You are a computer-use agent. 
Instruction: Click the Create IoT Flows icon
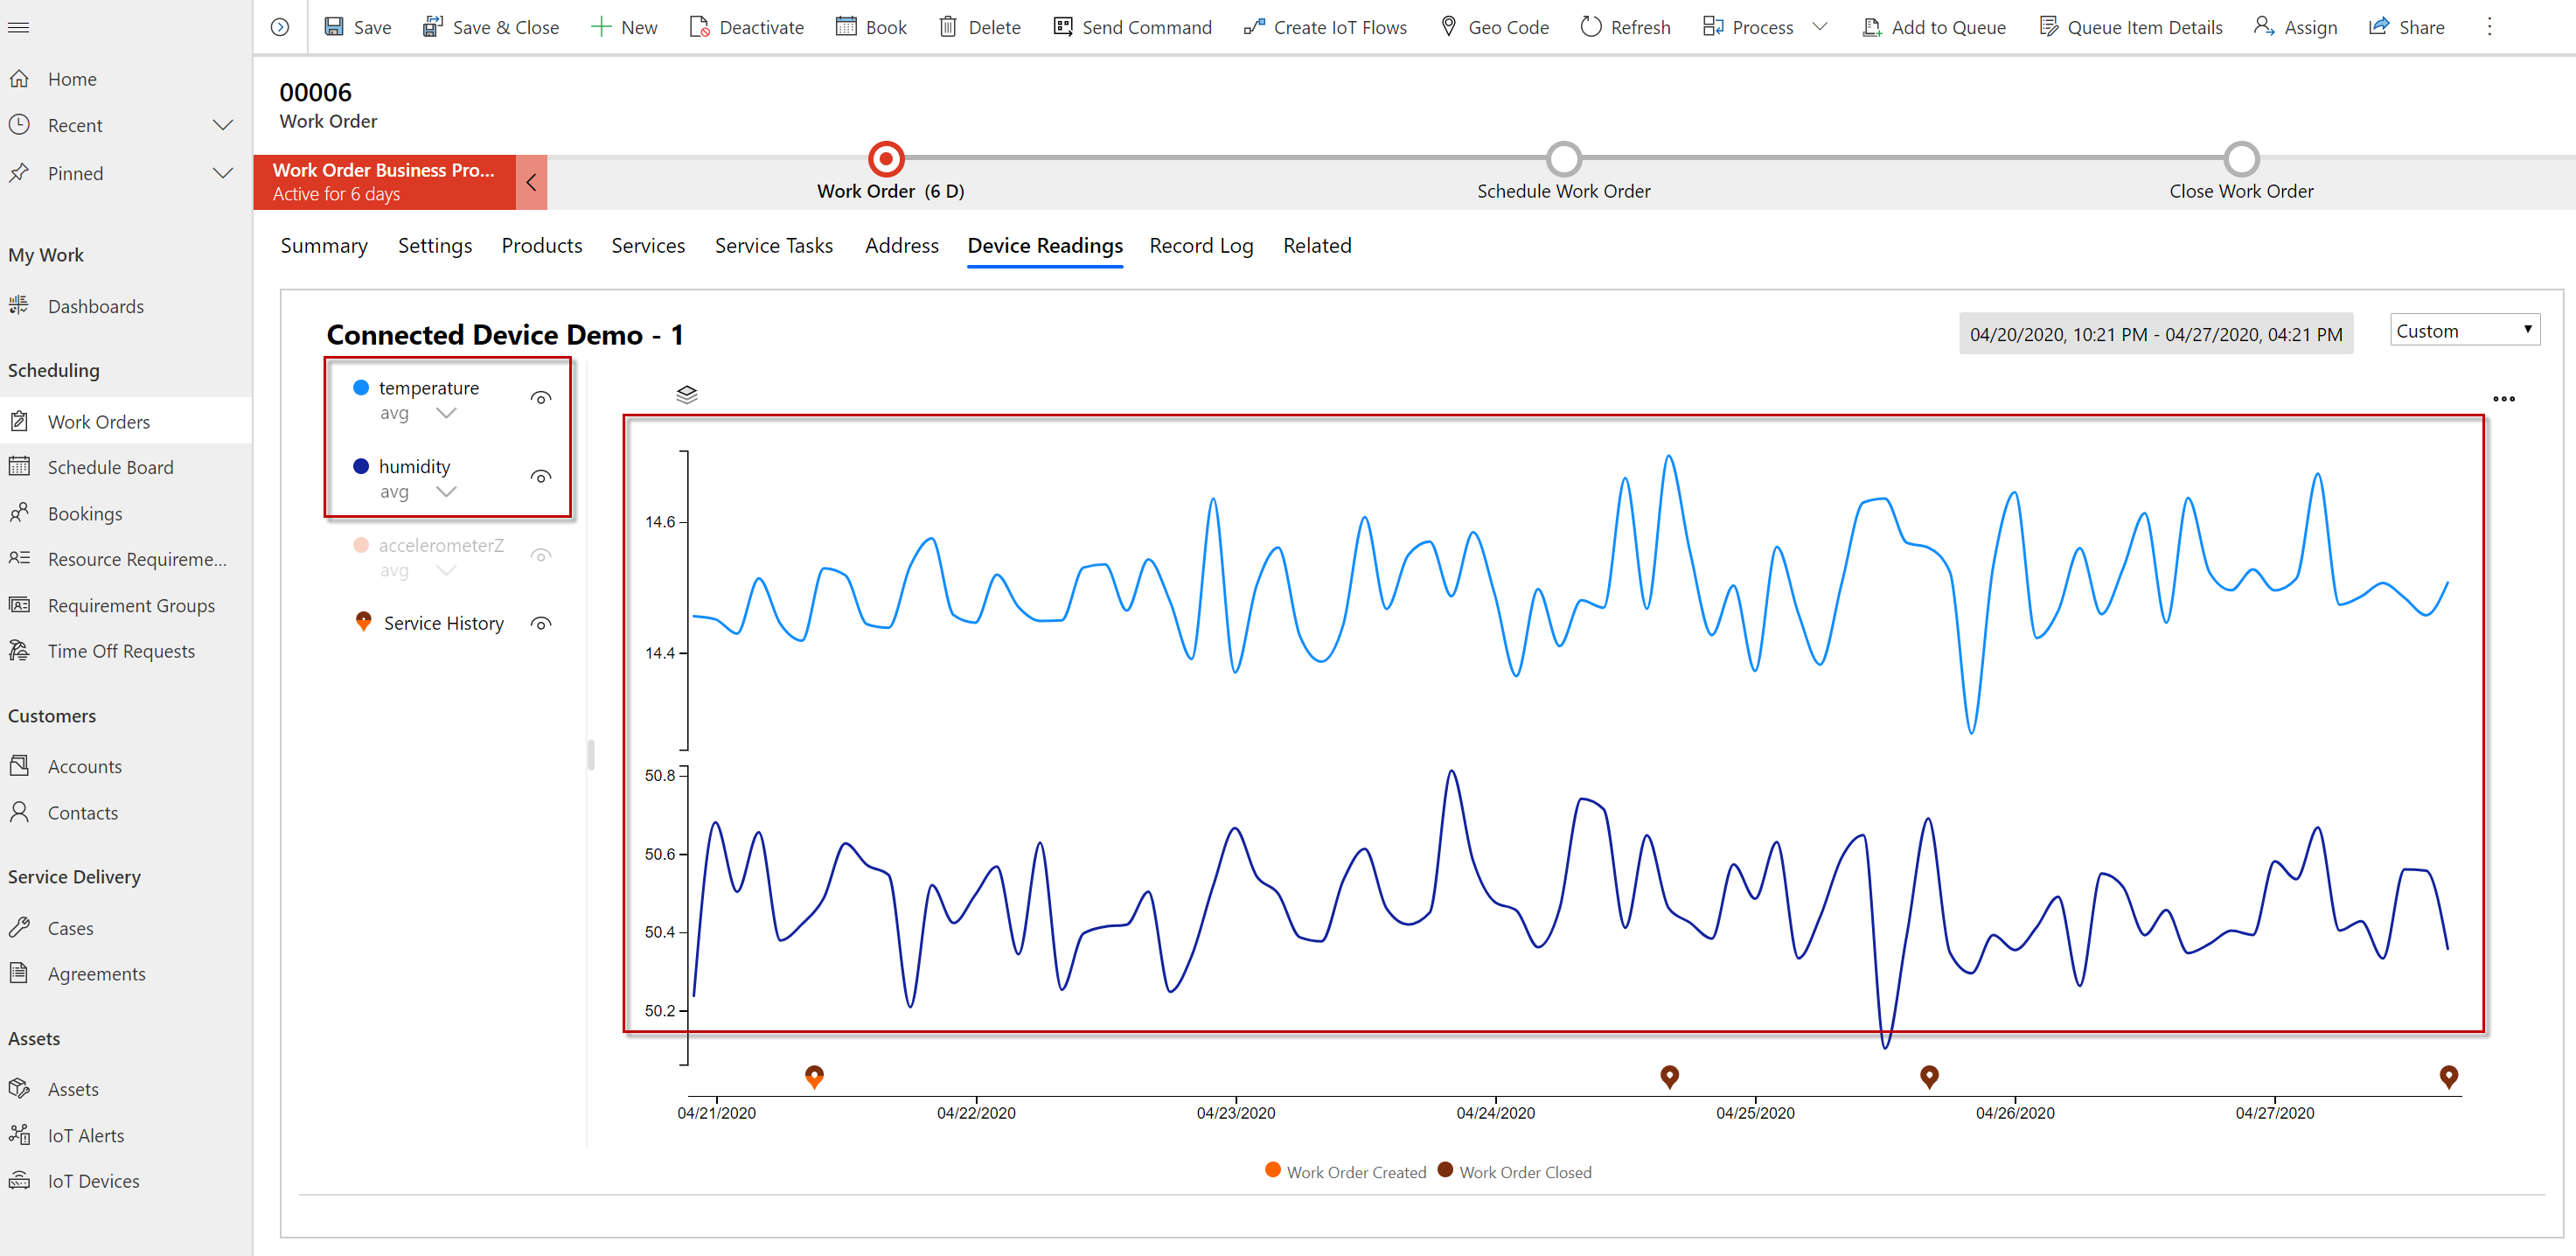[x=1254, y=24]
